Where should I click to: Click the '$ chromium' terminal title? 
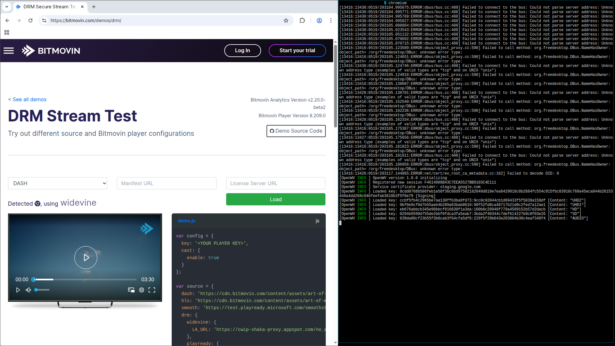tap(395, 3)
